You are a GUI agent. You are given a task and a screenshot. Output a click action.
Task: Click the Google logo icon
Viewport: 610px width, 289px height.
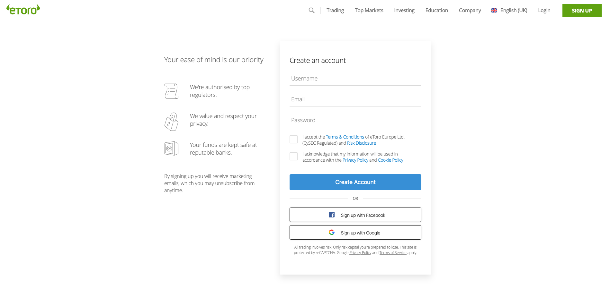click(332, 232)
